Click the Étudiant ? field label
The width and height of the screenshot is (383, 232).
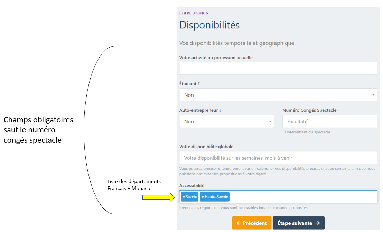189,84
